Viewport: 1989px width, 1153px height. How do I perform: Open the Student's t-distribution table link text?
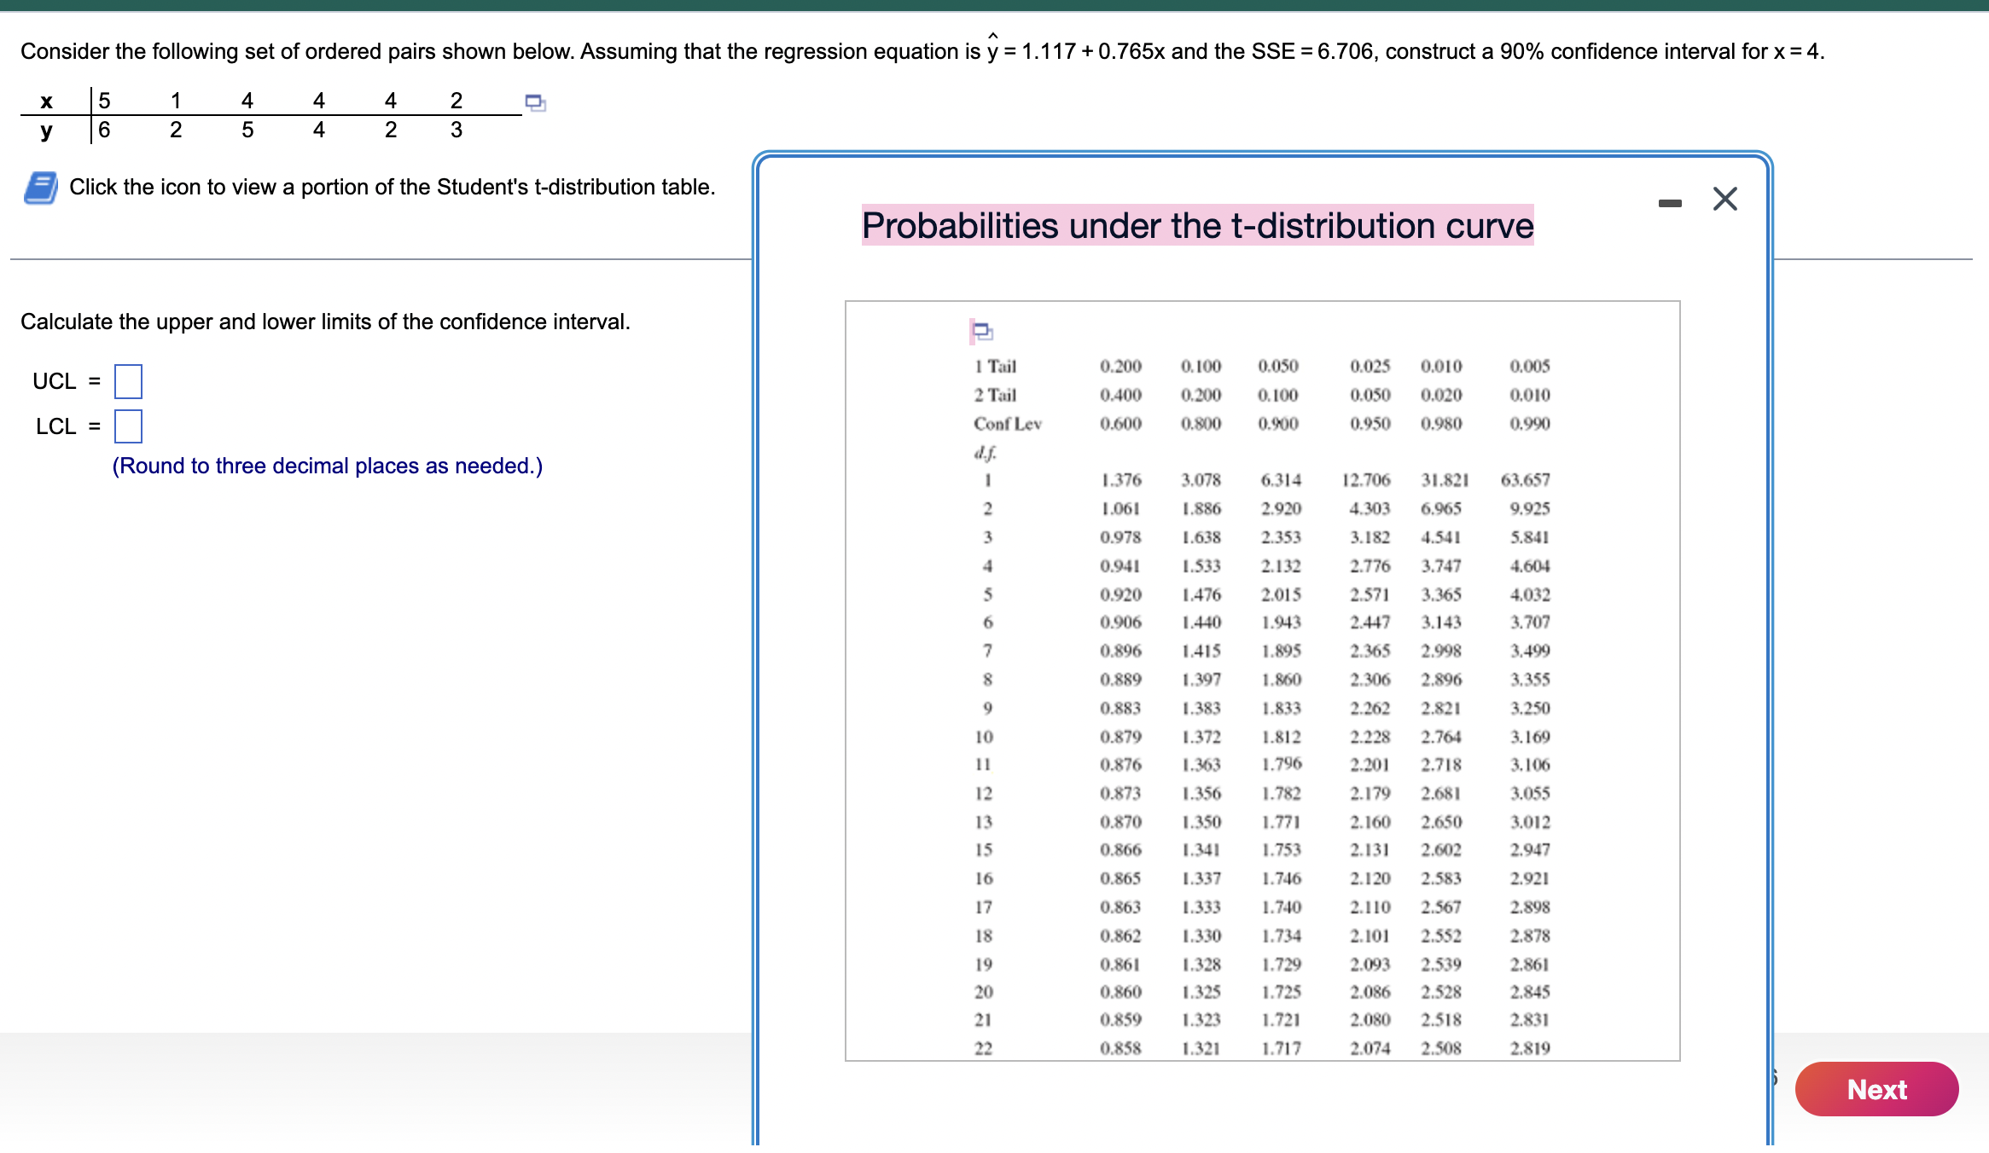point(392,187)
